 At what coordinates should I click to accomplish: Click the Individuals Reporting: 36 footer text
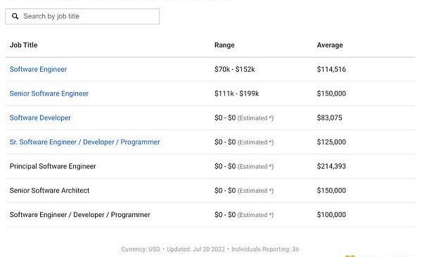265,249
